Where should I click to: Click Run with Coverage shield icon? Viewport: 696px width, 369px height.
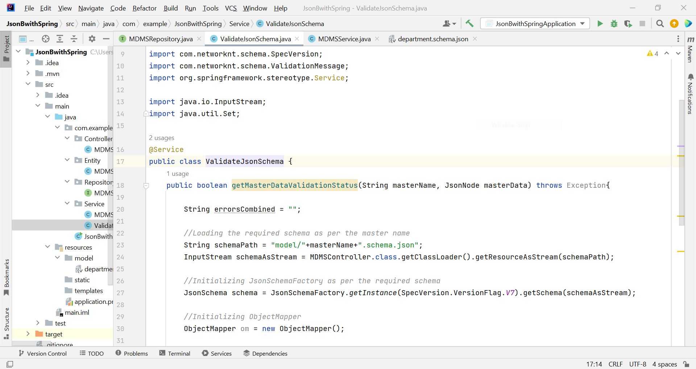(628, 24)
